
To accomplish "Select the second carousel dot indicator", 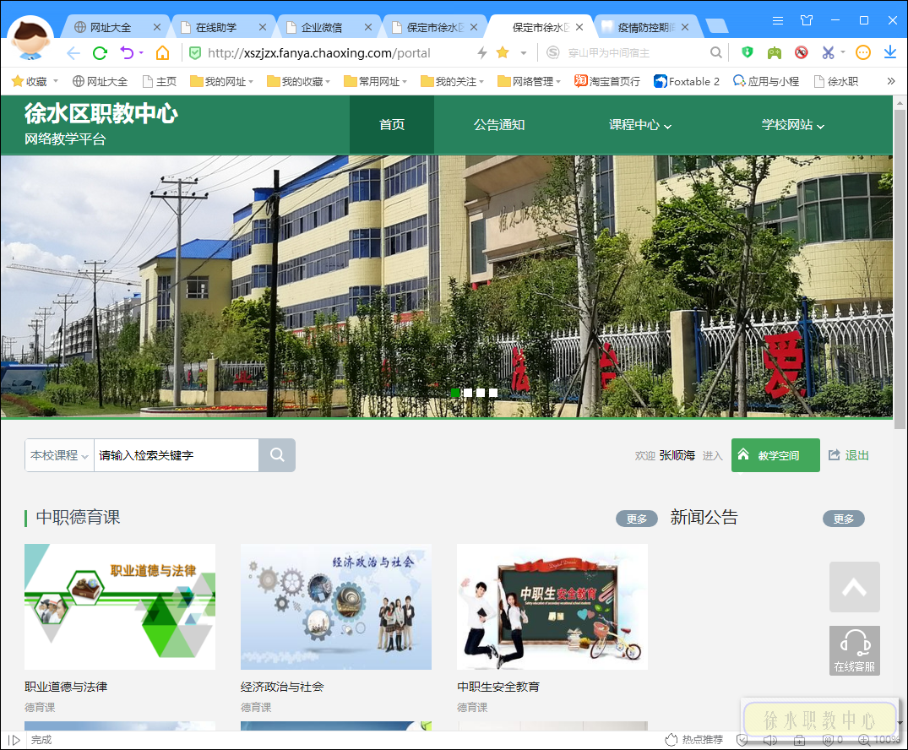I will pos(468,393).
